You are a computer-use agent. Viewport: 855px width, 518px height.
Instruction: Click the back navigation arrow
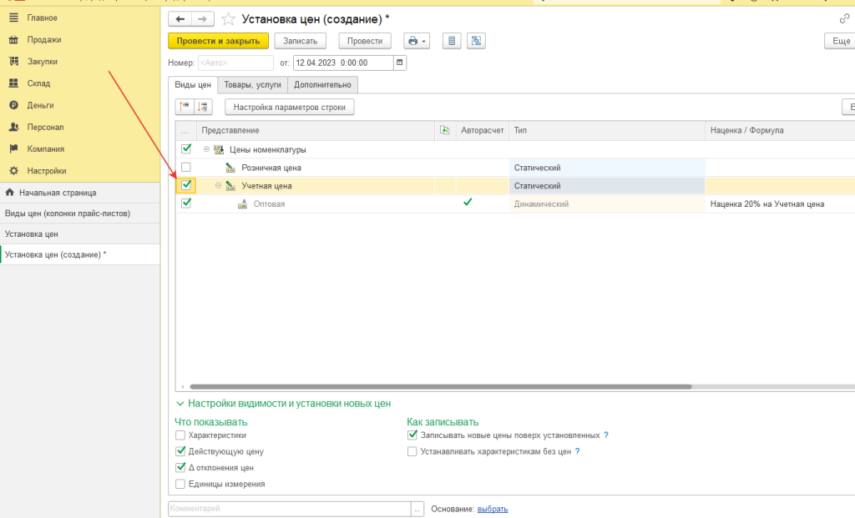(180, 19)
